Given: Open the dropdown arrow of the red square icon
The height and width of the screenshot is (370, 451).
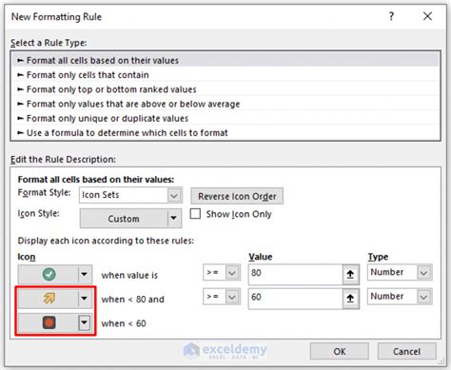Looking at the screenshot, I should [85, 322].
